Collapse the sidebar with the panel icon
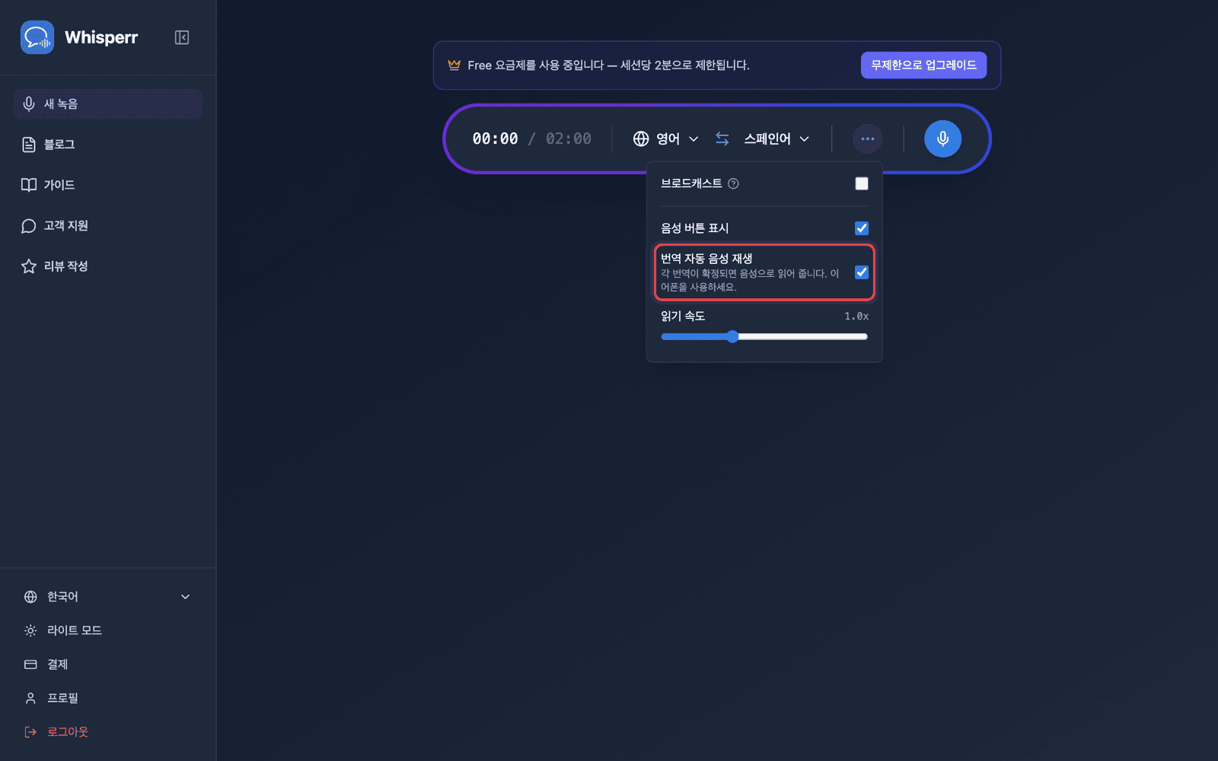 (182, 37)
